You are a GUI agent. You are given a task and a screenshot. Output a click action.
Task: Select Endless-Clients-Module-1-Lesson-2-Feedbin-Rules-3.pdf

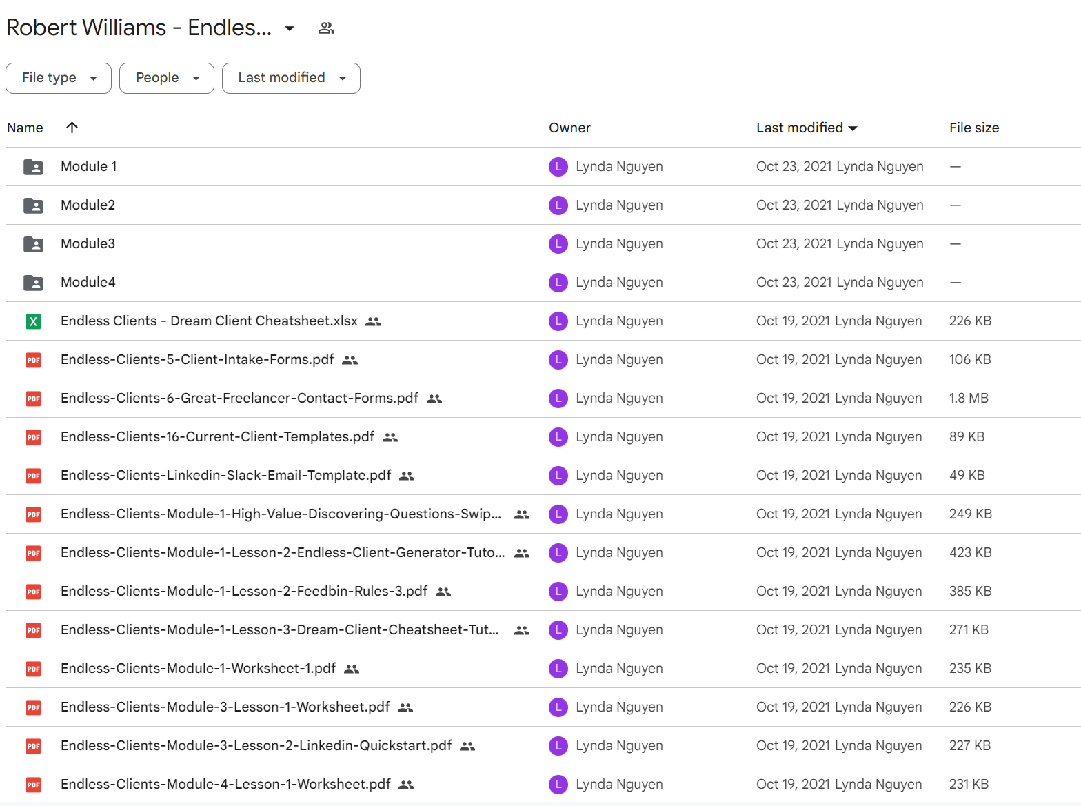click(244, 591)
